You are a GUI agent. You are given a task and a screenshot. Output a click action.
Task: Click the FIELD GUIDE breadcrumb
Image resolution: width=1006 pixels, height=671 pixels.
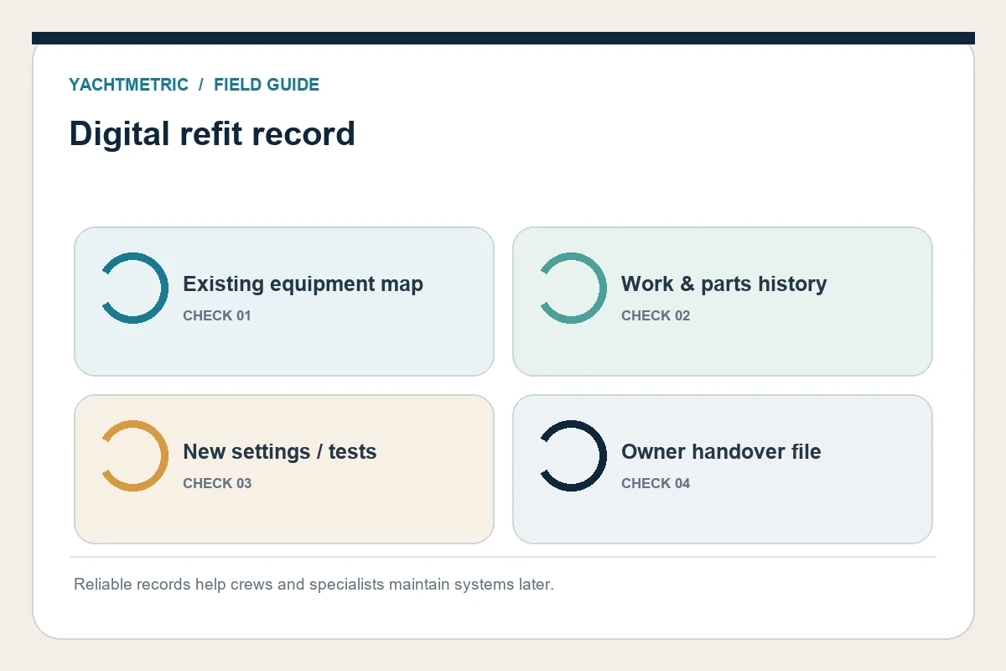[267, 85]
